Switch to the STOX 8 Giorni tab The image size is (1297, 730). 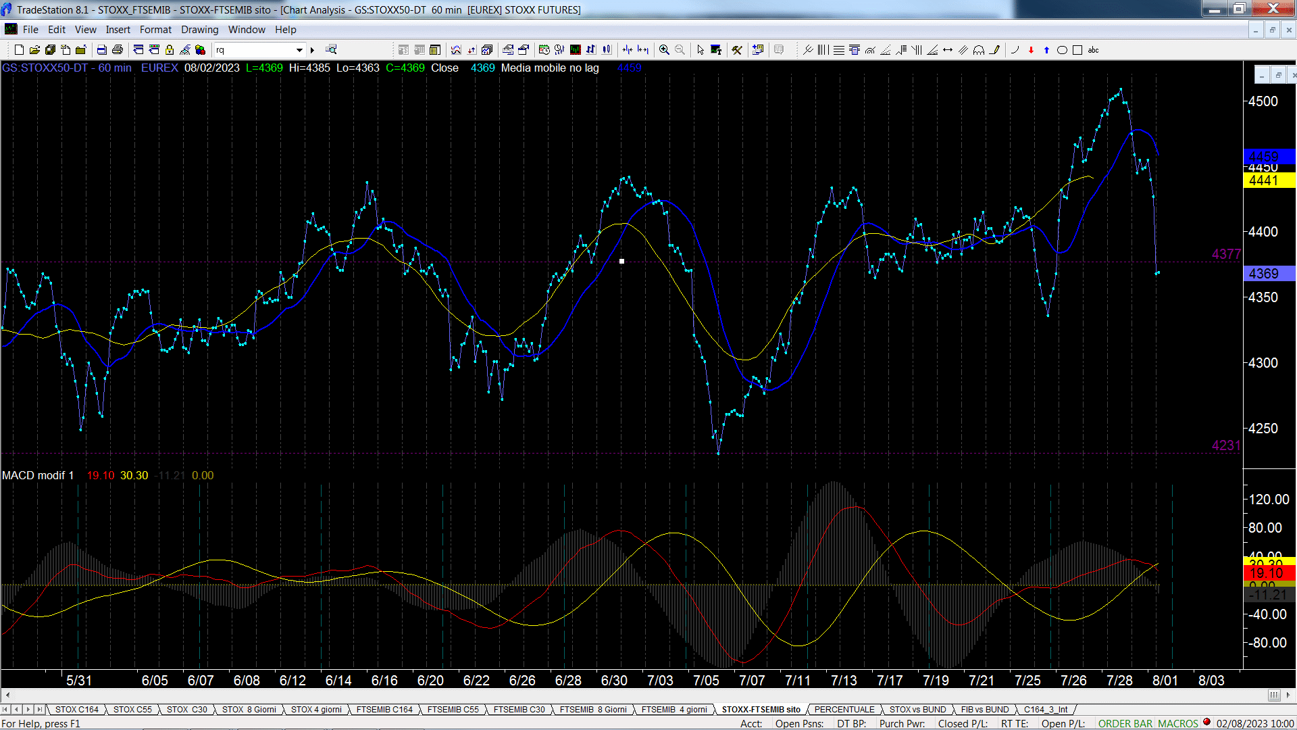(x=249, y=709)
